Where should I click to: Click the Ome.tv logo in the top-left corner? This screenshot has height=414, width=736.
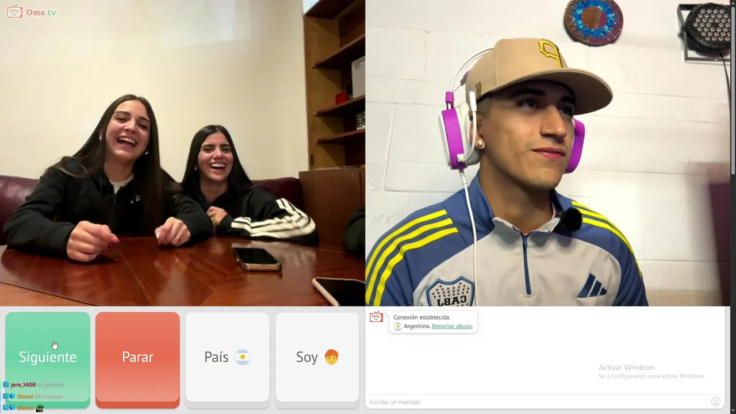click(32, 11)
